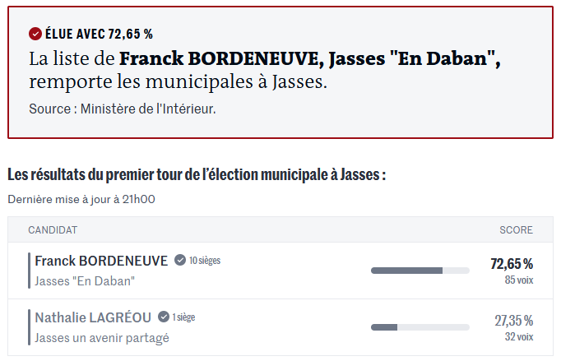Click the red elected checkmark icon
Viewport: 561px width, 361px height.
click(x=35, y=34)
